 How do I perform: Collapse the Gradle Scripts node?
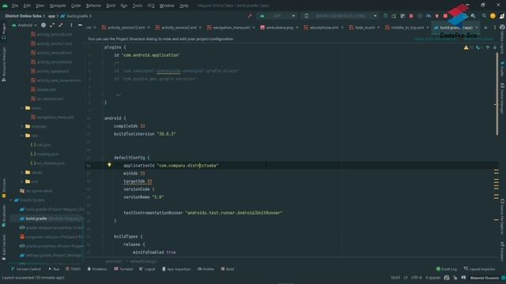(x=11, y=200)
